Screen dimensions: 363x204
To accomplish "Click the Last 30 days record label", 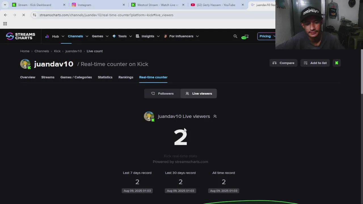I will [180, 173].
